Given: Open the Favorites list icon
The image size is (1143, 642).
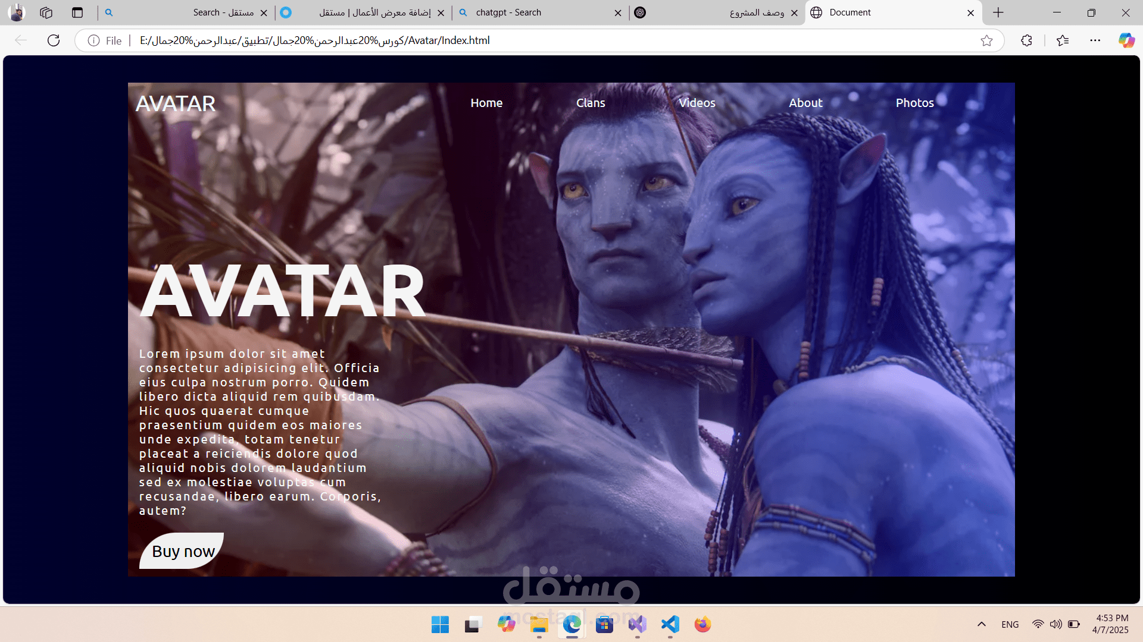Looking at the screenshot, I should [x=1063, y=40].
